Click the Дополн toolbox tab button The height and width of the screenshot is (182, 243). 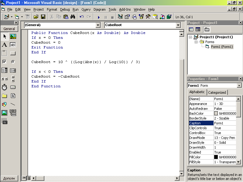[x=9, y=178]
